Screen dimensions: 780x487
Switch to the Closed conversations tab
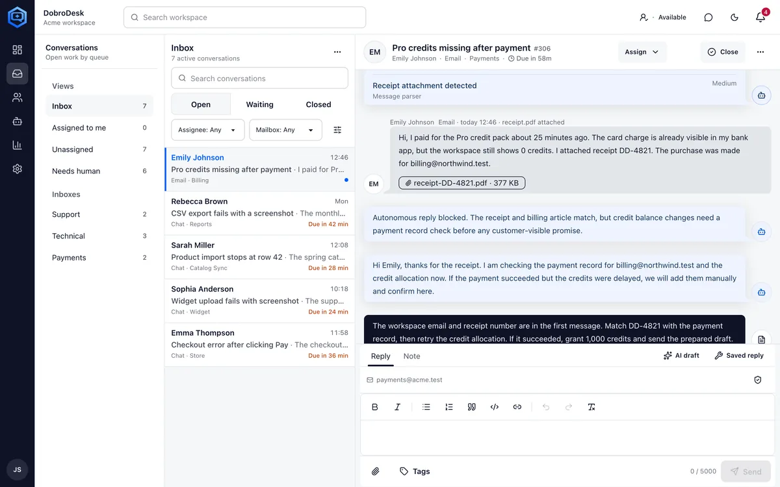coord(318,105)
